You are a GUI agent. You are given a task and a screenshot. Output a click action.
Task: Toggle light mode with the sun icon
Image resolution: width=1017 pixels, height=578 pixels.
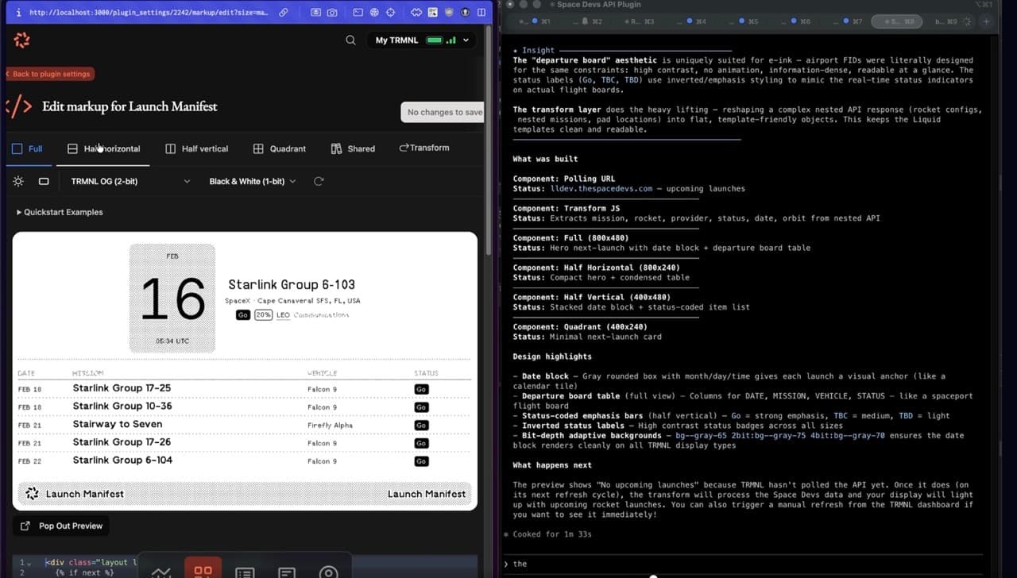pyautogui.click(x=18, y=181)
